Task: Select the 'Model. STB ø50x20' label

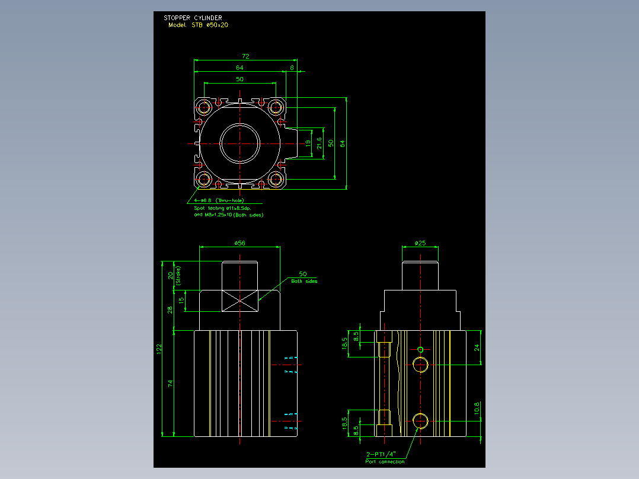Action: click(198, 25)
